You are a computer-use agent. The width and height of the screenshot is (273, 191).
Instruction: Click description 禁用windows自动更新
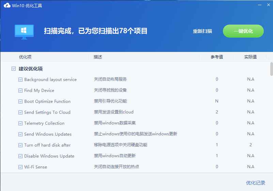pyautogui.click(x=115, y=155)
